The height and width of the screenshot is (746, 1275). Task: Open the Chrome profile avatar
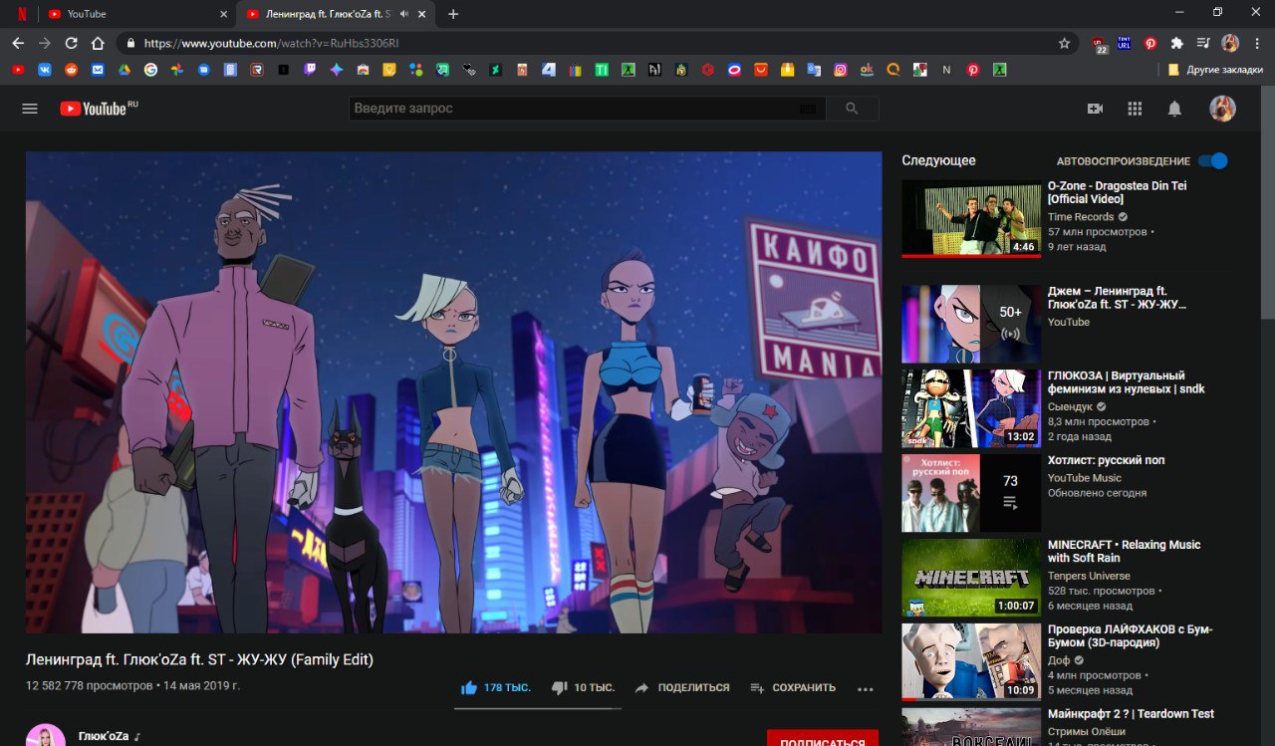pos(1230,43)
